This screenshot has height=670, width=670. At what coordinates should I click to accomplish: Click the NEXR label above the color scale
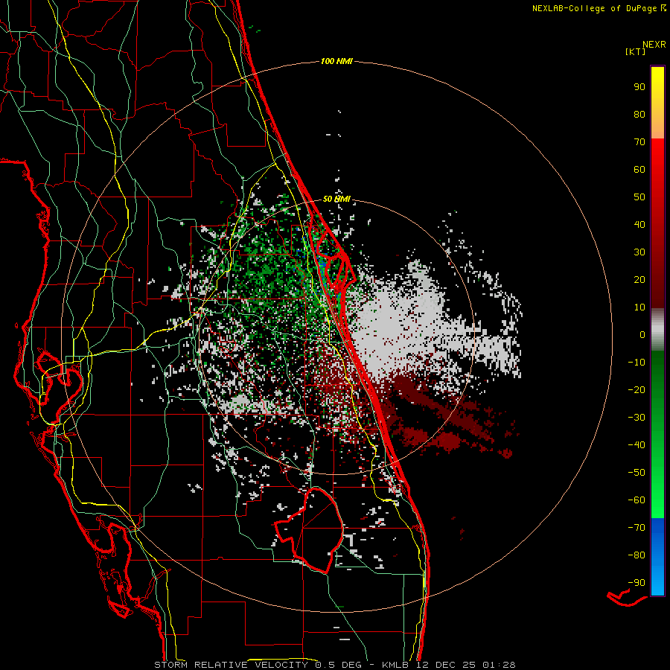(654, 45)
